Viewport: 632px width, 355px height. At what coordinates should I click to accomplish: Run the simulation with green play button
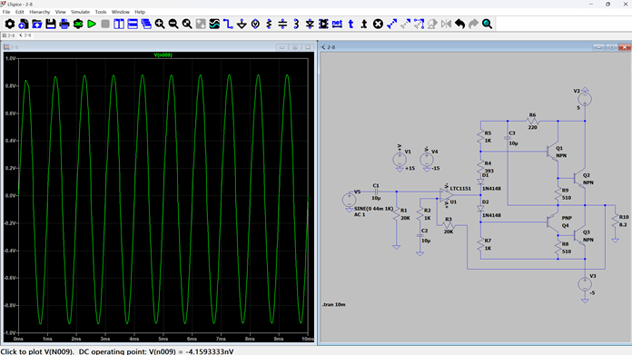92,25
